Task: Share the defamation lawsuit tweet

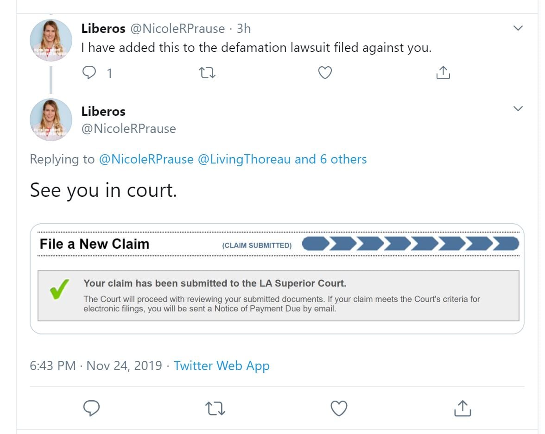Action: (444, 73)
